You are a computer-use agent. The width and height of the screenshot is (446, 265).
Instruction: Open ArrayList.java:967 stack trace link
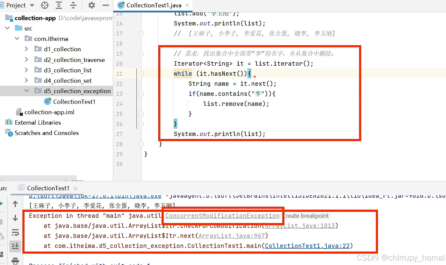(x=232, y=236)
